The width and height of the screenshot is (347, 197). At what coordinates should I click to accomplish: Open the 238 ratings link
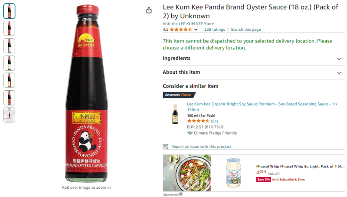[214, 30]
